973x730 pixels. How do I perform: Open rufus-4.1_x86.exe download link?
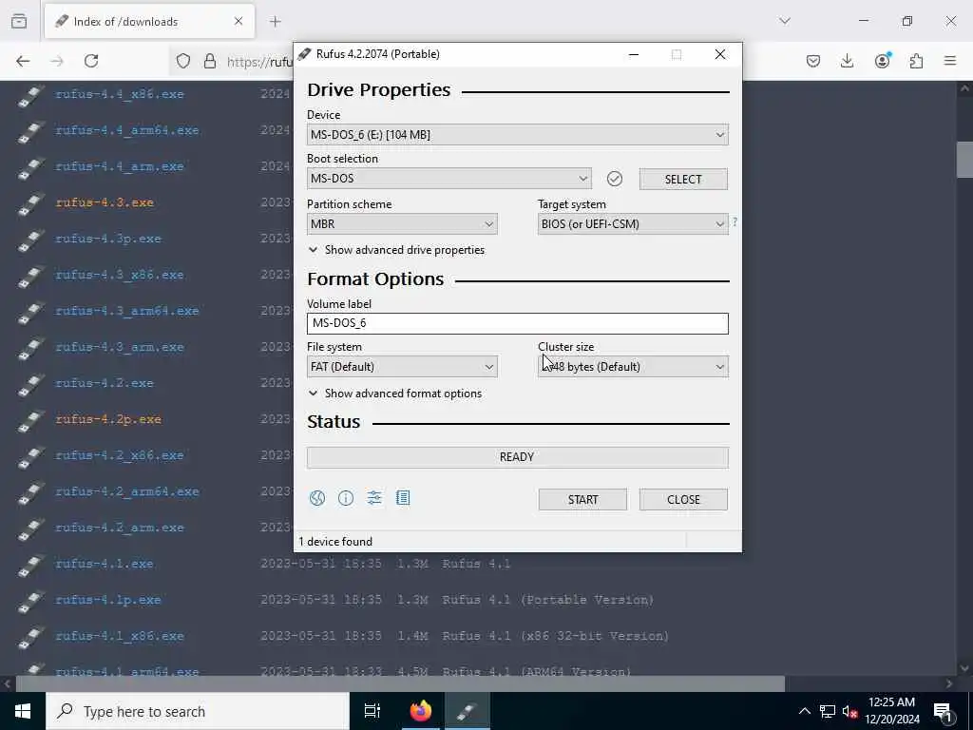[x=119, y=636]
